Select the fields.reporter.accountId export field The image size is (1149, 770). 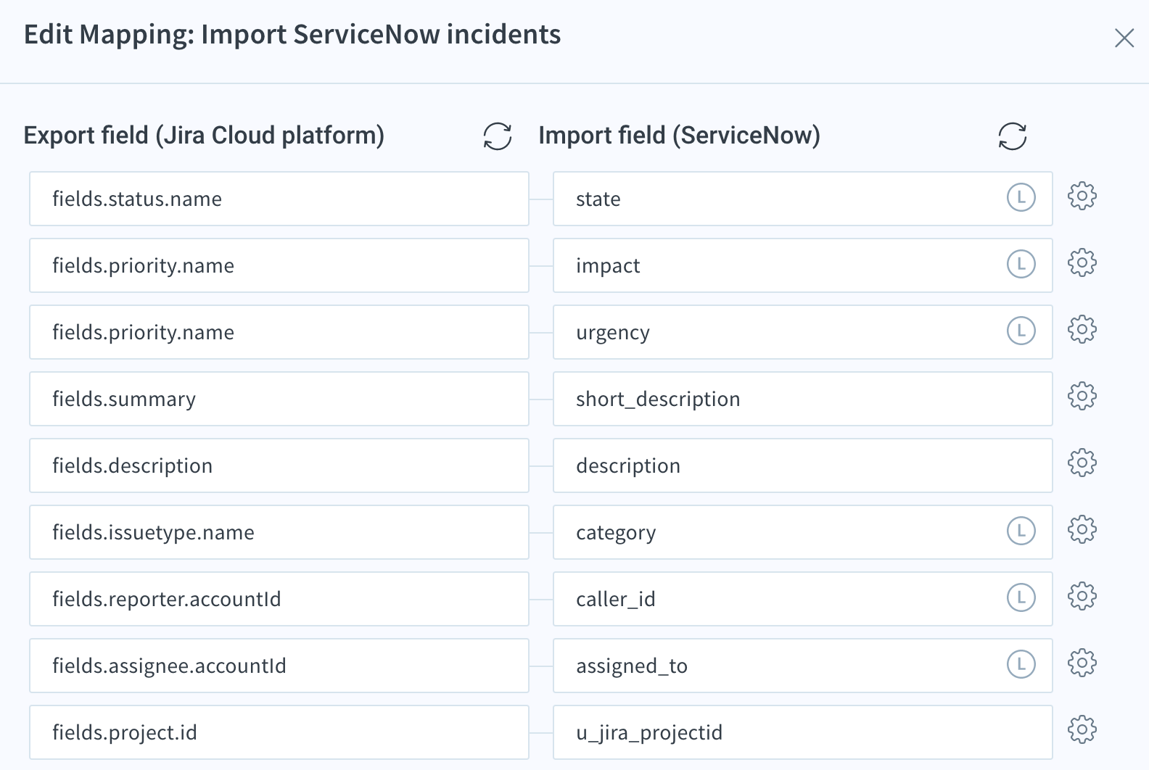pyautogui.click(x=279, y=599)
